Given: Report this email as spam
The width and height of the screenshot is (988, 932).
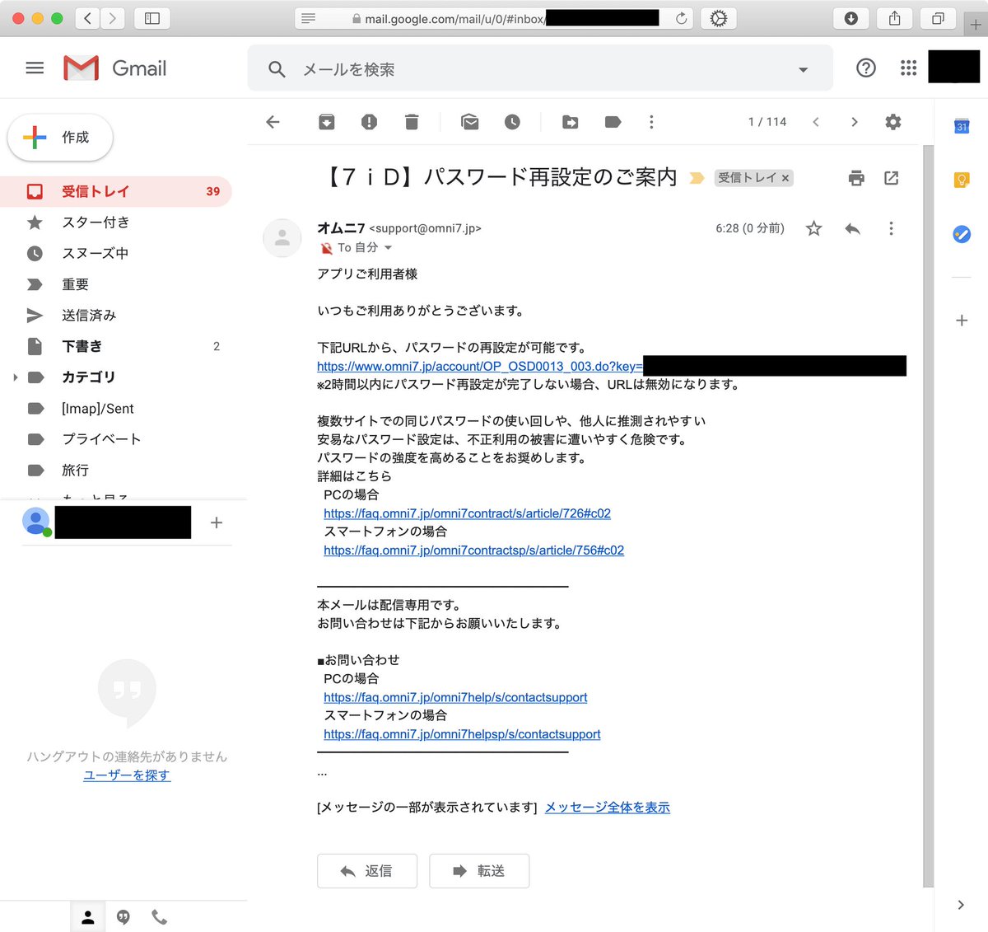Looking at the screenshot, I should [x=369, y=122].
